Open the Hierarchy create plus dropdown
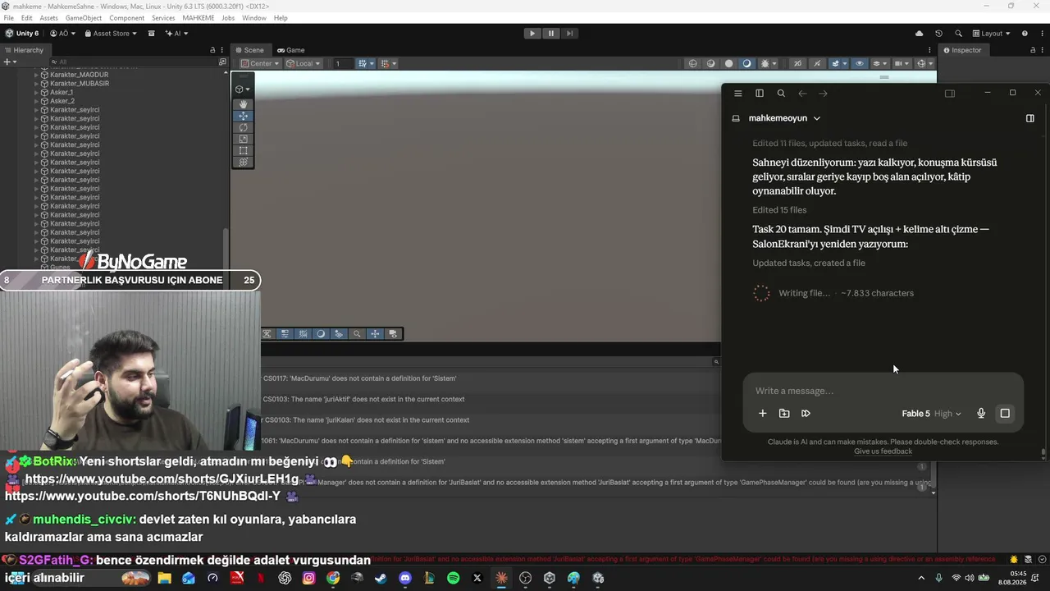 click(10, 62)
